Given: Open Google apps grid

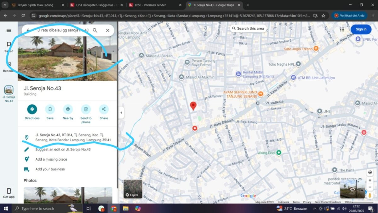Looking at the screenshot, I should (342, 29).
